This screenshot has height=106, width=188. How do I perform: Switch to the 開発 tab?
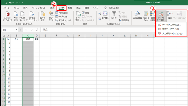87,8
